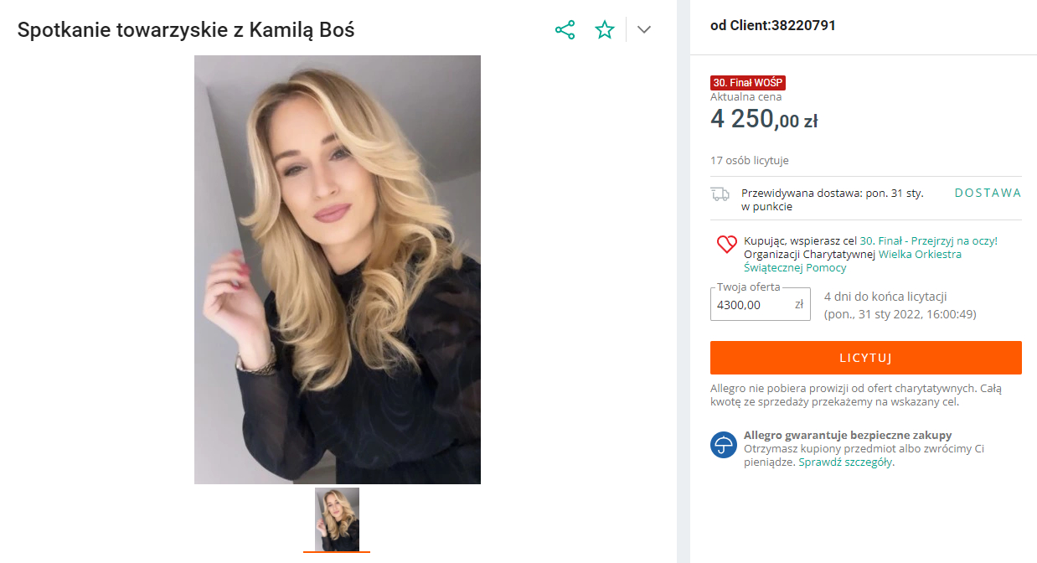Focus the "Twoja oferta" bid input field
Viewport: 1037px width, 563px height.
pos(751,305)
